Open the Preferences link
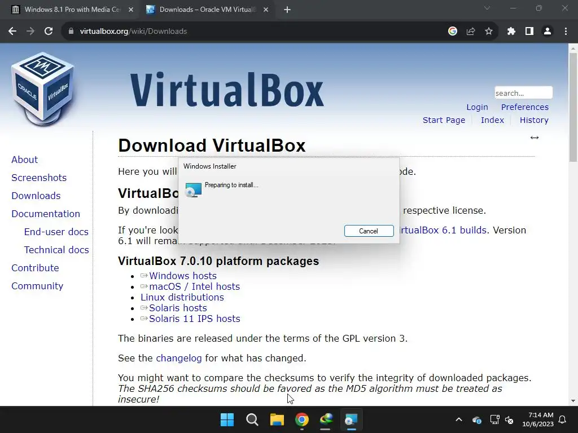 click(x=524, y=107)
